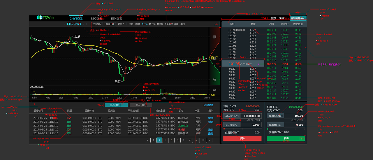Select the 1个小时 chart interval

(x=169, y=24)
